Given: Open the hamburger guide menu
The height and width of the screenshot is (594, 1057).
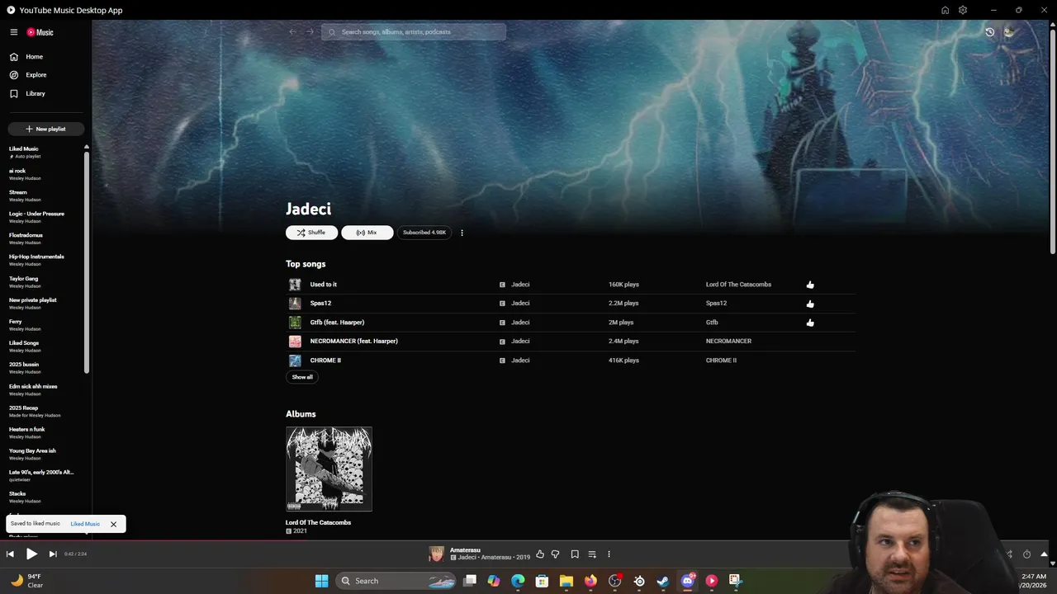Looking at the screenshot, I should [14, 32].
